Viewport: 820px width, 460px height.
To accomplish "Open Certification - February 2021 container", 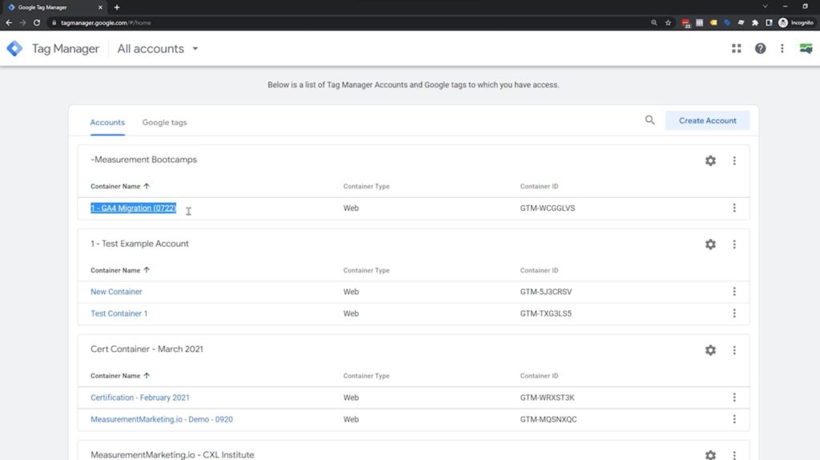I will [140, 397].
